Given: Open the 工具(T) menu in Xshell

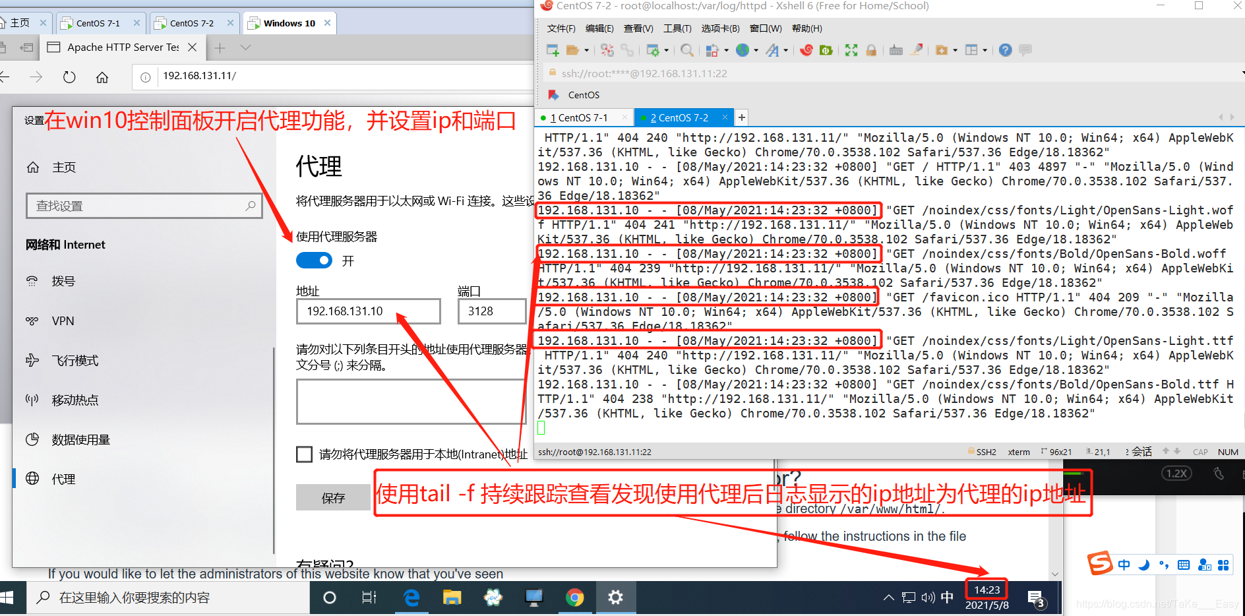Looking at the screenshot, I should [677, 28].
